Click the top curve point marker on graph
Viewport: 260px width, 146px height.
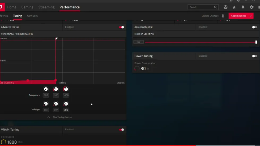point(57,39)
